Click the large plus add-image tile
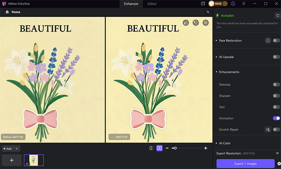Viewport: 281px width, 169px height. (12, 160)
